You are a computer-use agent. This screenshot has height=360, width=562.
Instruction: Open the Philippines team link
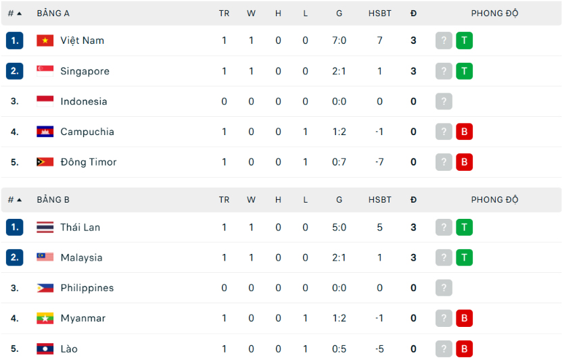(x=87, y=288)
